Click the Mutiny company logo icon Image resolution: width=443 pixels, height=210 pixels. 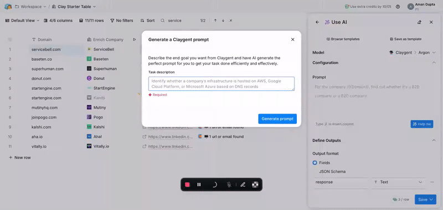click(x=89, y=107)
